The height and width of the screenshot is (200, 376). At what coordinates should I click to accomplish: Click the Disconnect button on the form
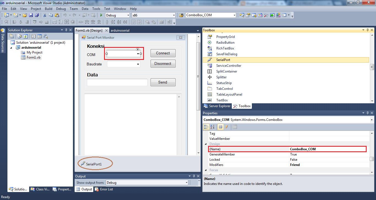click(163, 64)
